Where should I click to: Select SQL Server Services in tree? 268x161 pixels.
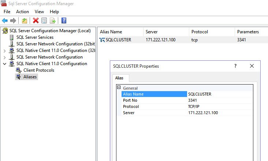(x=35, y=37)
